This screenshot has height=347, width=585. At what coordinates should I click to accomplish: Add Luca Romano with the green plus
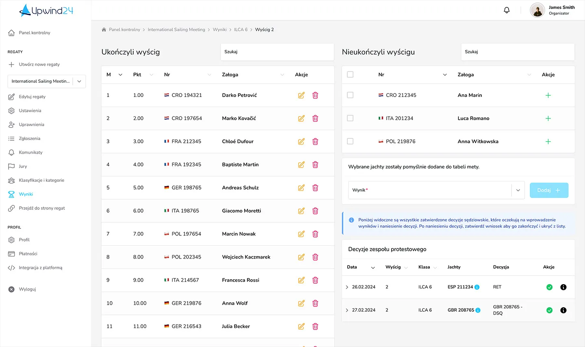tap(548, 119)
